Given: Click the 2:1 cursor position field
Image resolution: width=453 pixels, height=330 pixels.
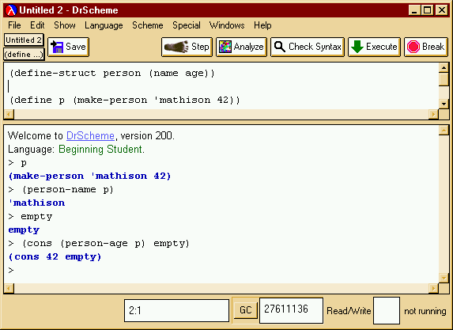Looking at the screenshot, I should click(176, 311).
